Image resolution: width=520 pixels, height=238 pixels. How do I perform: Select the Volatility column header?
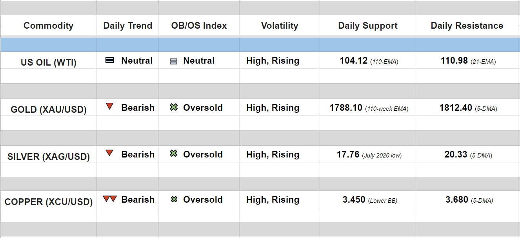(280, 26)
